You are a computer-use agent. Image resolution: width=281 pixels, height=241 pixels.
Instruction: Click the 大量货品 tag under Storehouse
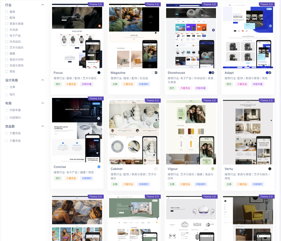pos(185,88)
